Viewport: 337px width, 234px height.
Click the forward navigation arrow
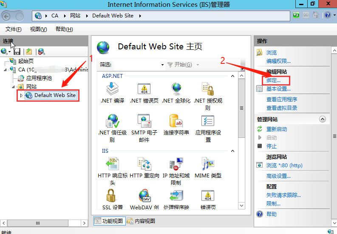(20, 16)
